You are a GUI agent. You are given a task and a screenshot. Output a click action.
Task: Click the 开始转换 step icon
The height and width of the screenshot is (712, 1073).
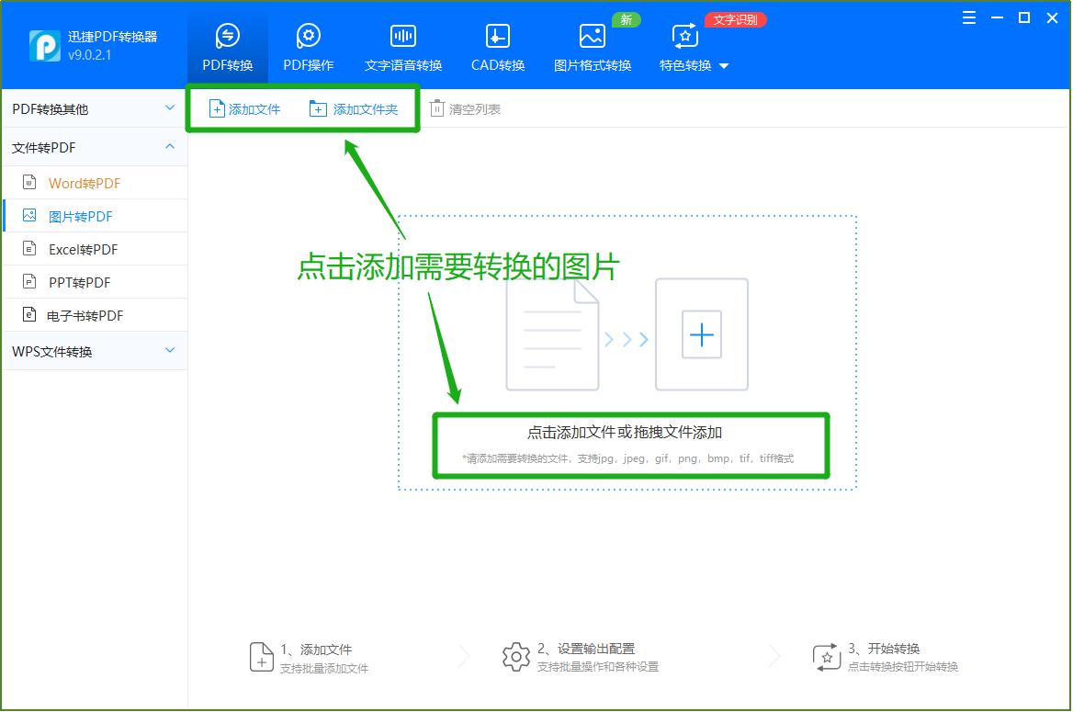coord(826,655)
